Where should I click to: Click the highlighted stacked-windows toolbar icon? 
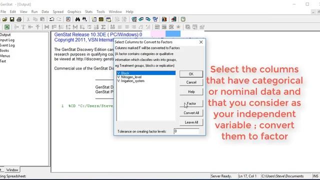108,19
